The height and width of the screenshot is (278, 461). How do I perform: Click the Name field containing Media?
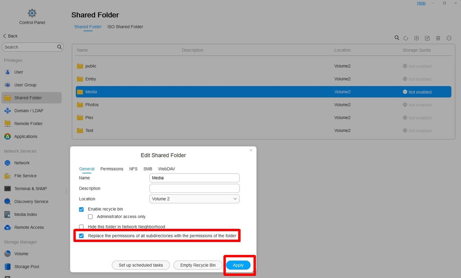click(x=194, y=178)
